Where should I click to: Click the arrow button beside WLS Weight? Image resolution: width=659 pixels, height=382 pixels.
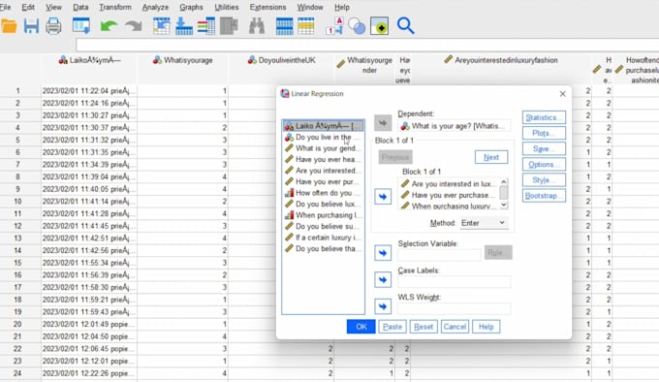pos(383,306)
